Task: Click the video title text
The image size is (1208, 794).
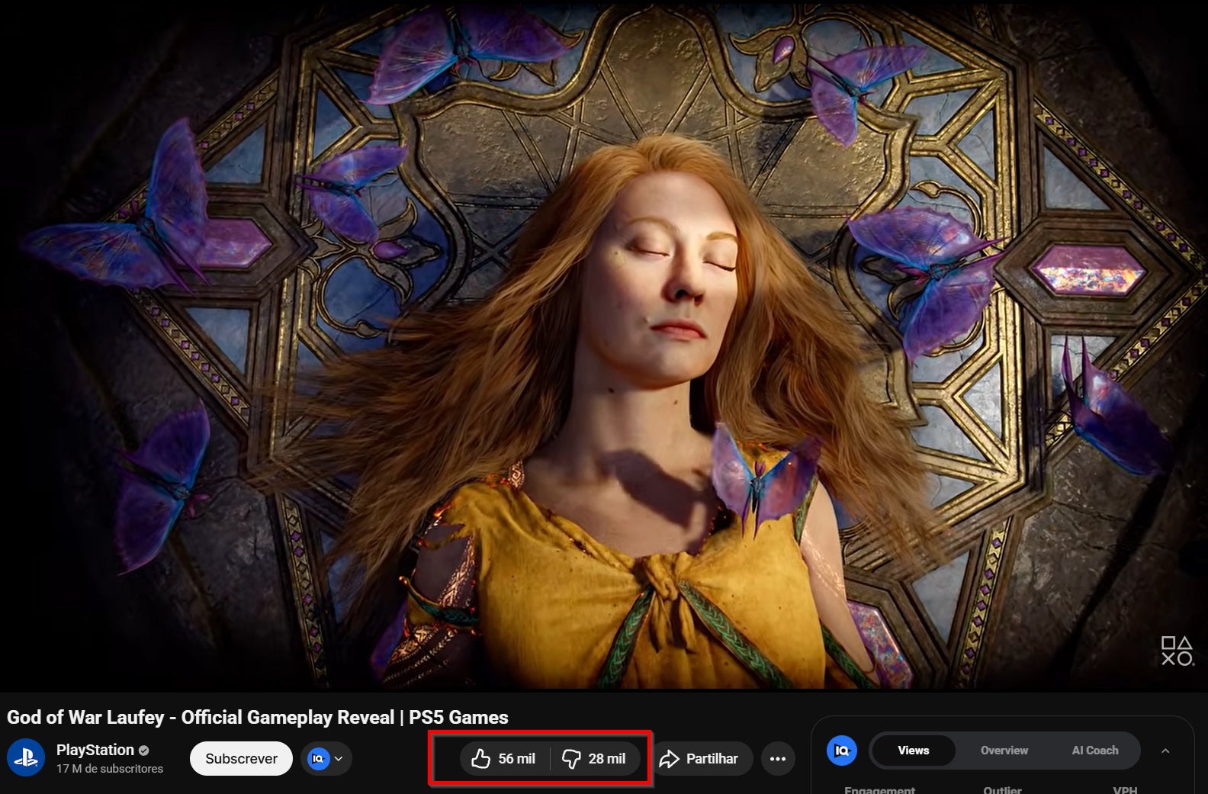Action: [258, 717]
